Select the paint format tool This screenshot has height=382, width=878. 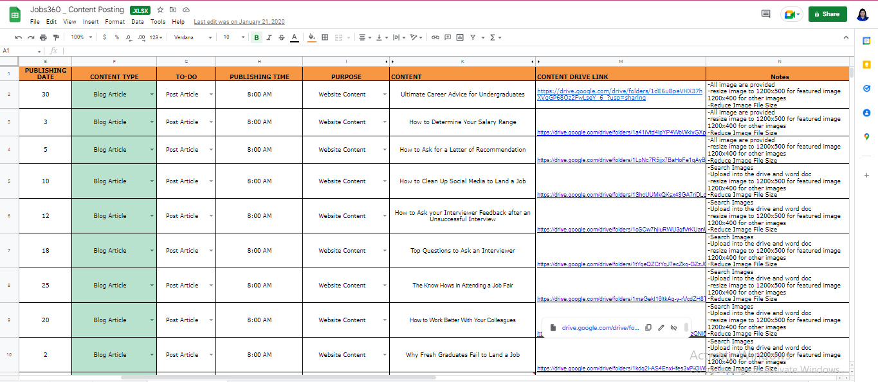coord(56,37)
